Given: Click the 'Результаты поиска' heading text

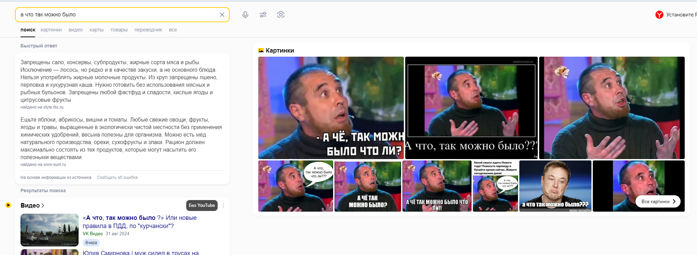Looking at the screenshot, I should click(x=43, y=190).
